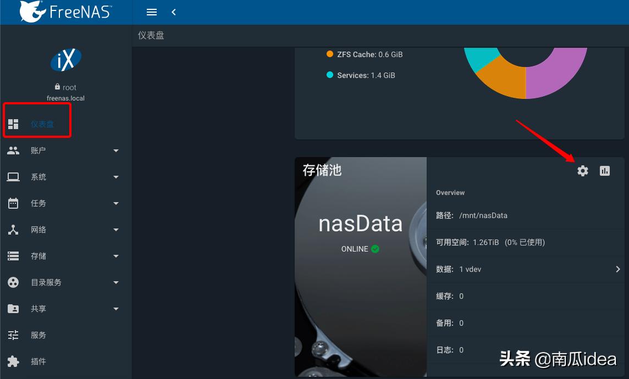Click the back arrow in the top bar
This screenshot has height=379, width=629.
point(174,12)
